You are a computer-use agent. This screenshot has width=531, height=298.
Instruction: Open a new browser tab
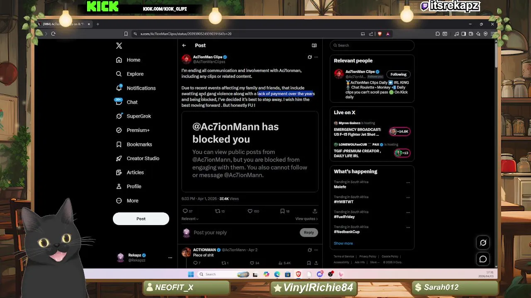pyautogui.click(x=98, y=24)
